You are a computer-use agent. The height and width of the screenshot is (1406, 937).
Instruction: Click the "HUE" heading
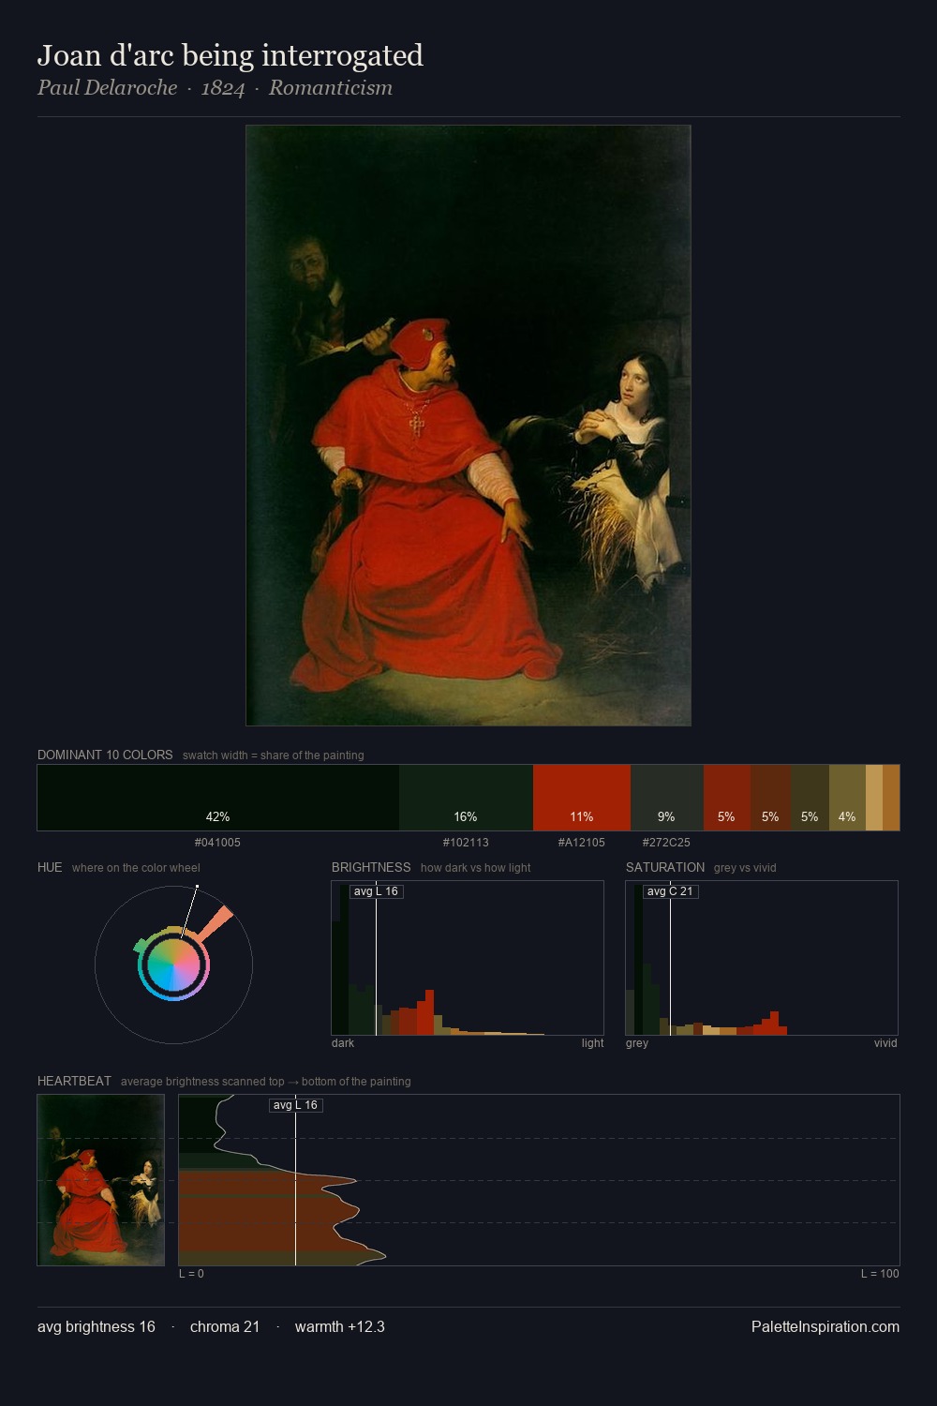pyautogui.click(x=50, y=867)
